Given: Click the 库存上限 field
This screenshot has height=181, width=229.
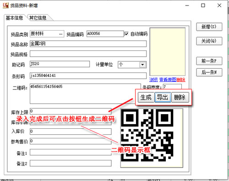Looking at the screenshot, I should coord(71,111).
